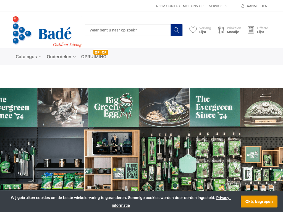Open the wishlist heart icon
This screenshot has width=283, height=212.
tap(193, 30)
